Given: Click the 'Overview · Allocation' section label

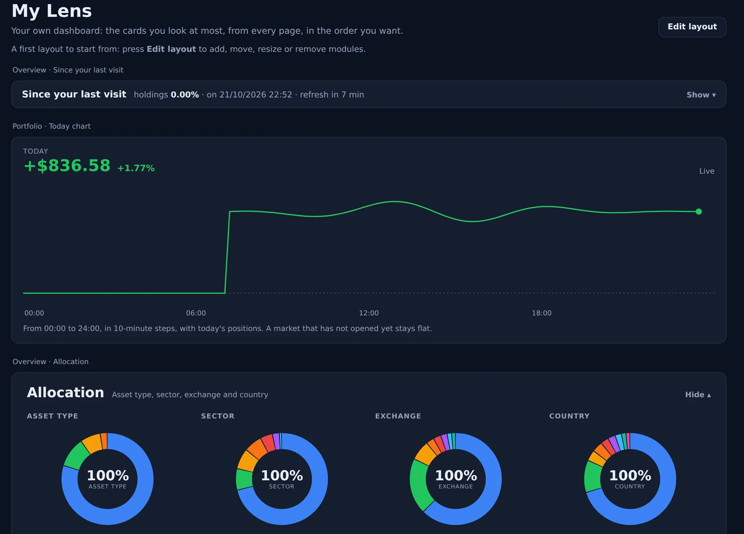Looking at the screenshot, I should 50,362.
